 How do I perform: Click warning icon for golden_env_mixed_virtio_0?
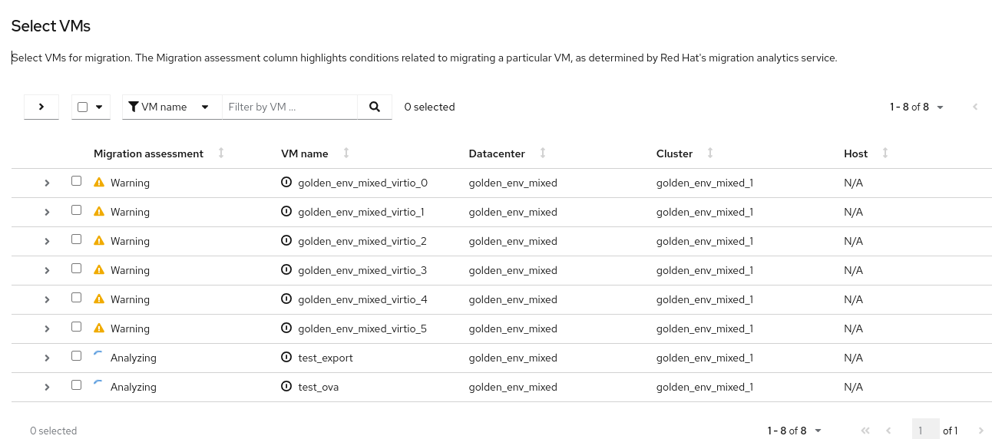pyautogui.click(x=99, y=183)
